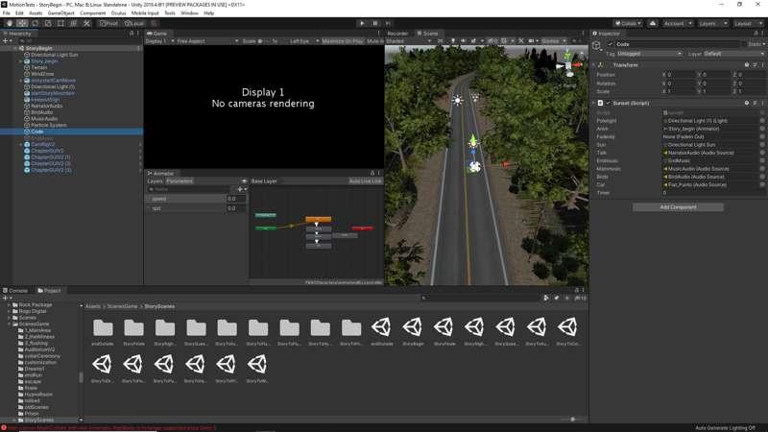Open the Account dropdown

pos(678,23)
